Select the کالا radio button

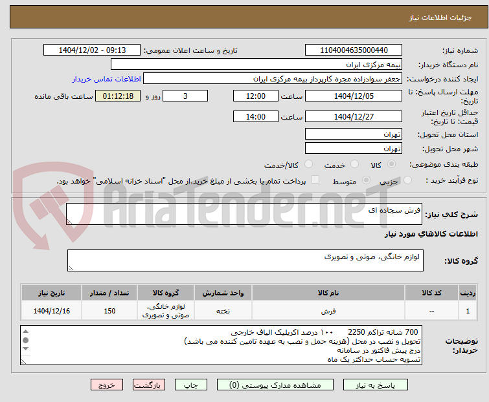pyautogui.click(x=391, y=164)
